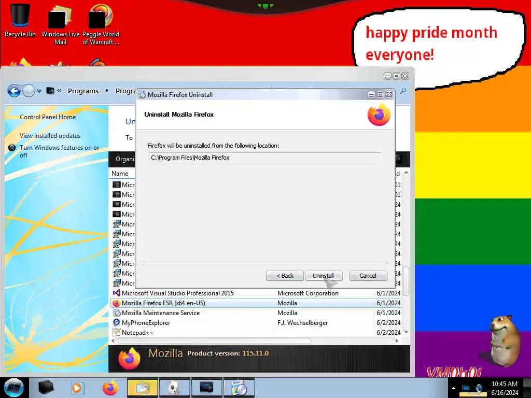The height and width of the screenshot is (398, 531).
Task: Open the media player taskbar icon
Action: click(x=77, y=388)
